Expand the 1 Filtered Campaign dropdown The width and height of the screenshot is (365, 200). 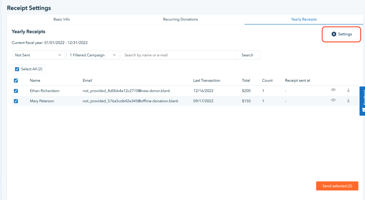(93, 55)
